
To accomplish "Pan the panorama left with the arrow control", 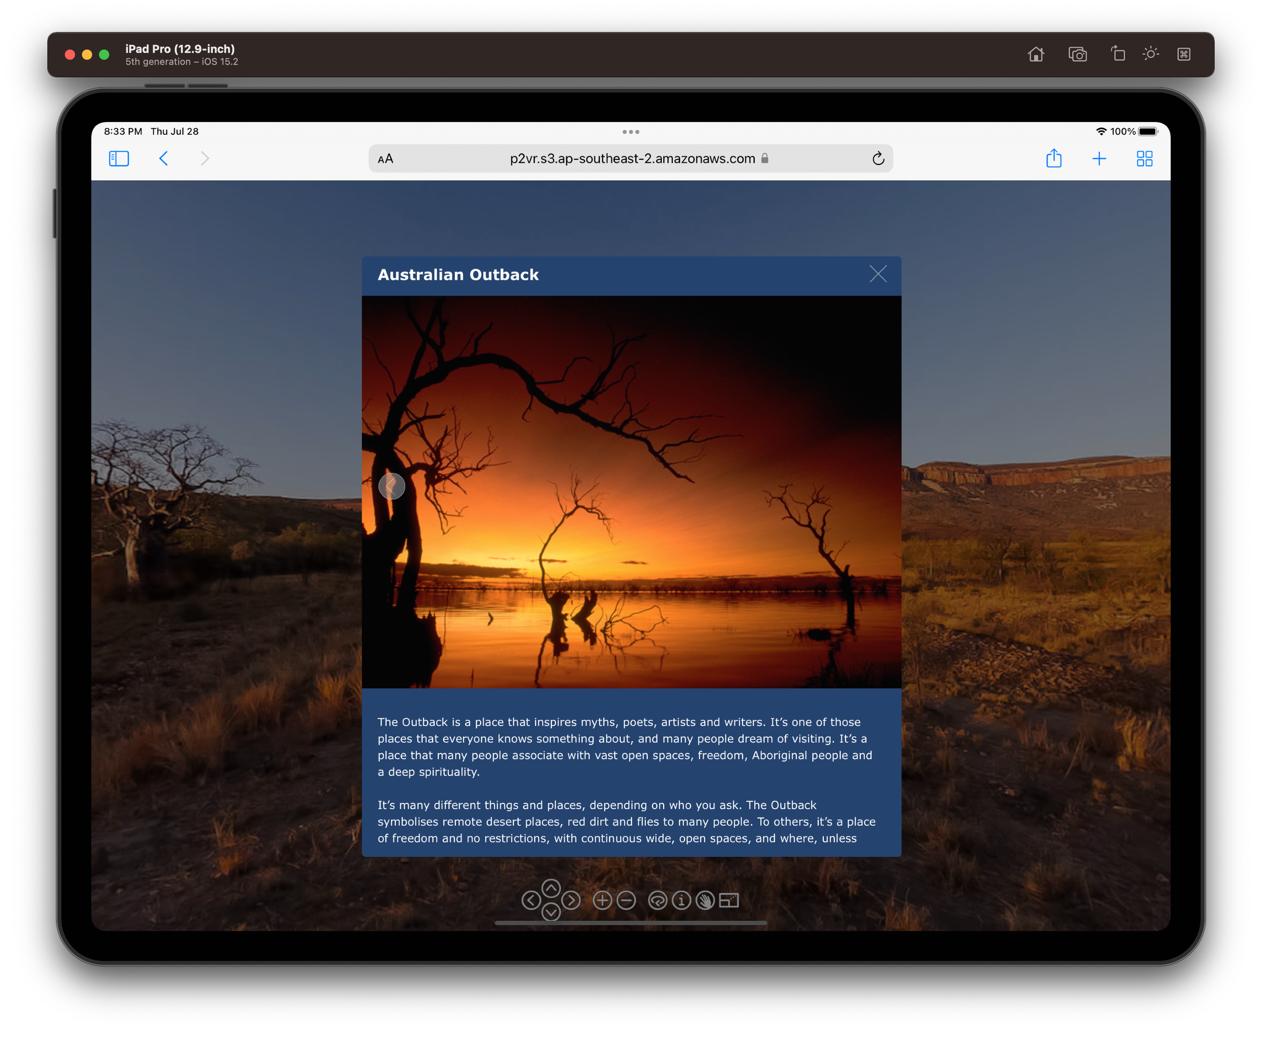I will (531, 900).
